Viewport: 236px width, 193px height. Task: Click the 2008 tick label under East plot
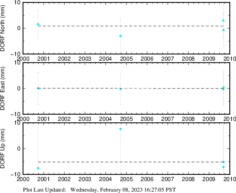click(x=188, y=119)
